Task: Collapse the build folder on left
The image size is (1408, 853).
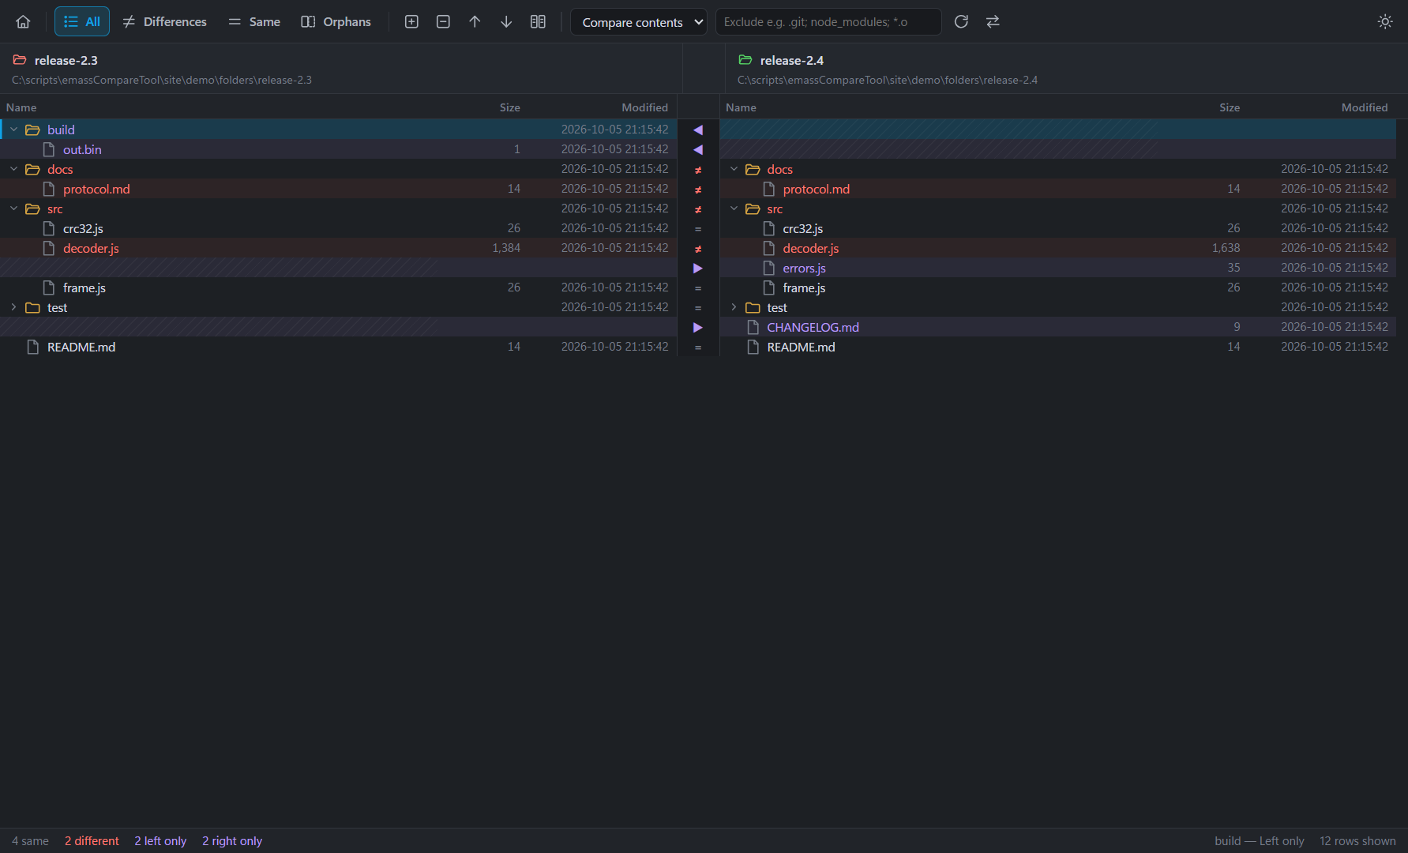Action: click(x=13, y=130)
